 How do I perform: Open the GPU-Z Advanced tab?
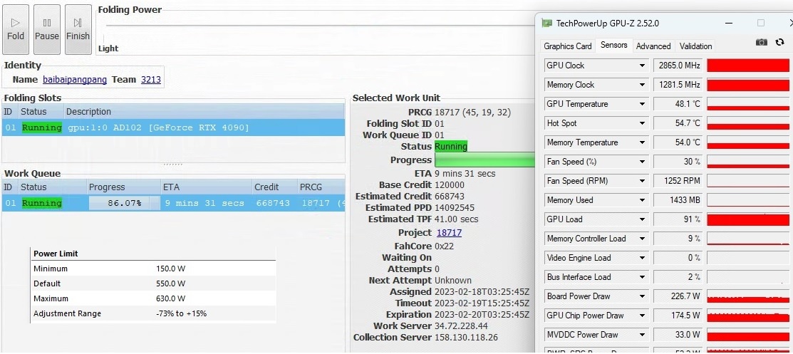click(653, 46)
